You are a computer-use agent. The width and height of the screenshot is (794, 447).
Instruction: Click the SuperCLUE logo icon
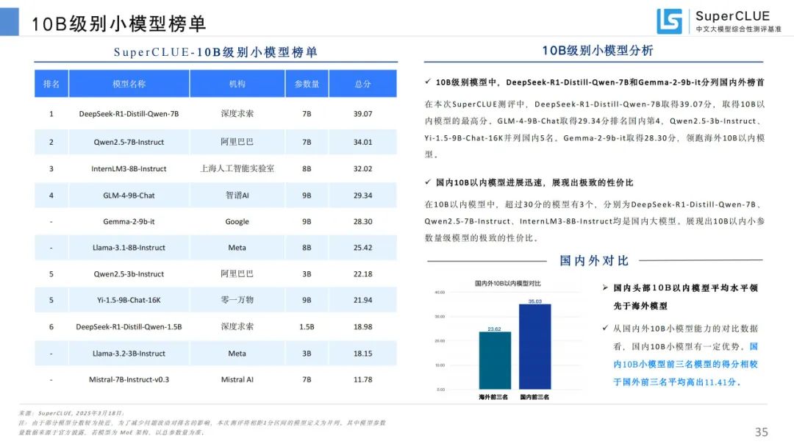(670, 21)
